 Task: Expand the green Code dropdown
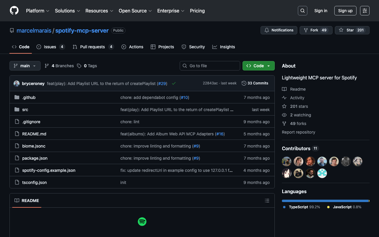coord(258,66)
